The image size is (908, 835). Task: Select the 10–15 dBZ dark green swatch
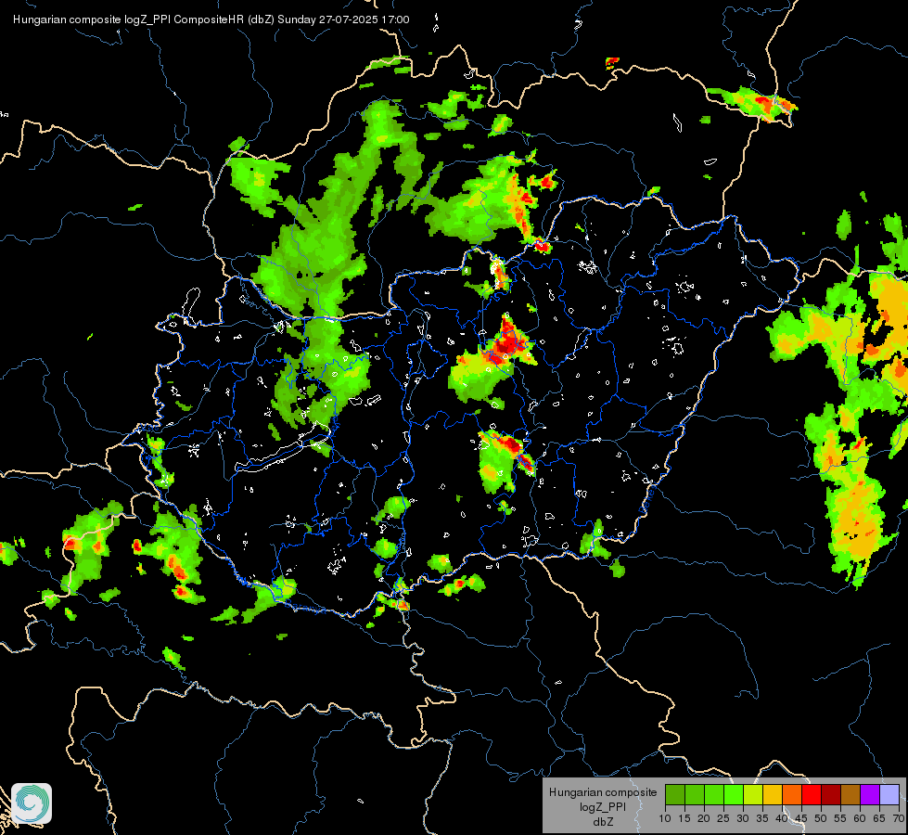[675, 794]
